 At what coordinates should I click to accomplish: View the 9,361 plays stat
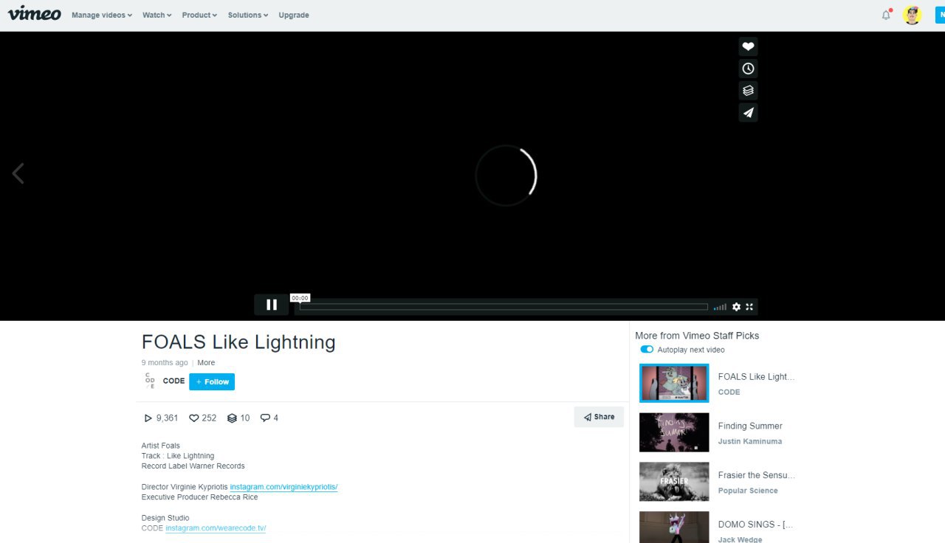click(161, 418)
